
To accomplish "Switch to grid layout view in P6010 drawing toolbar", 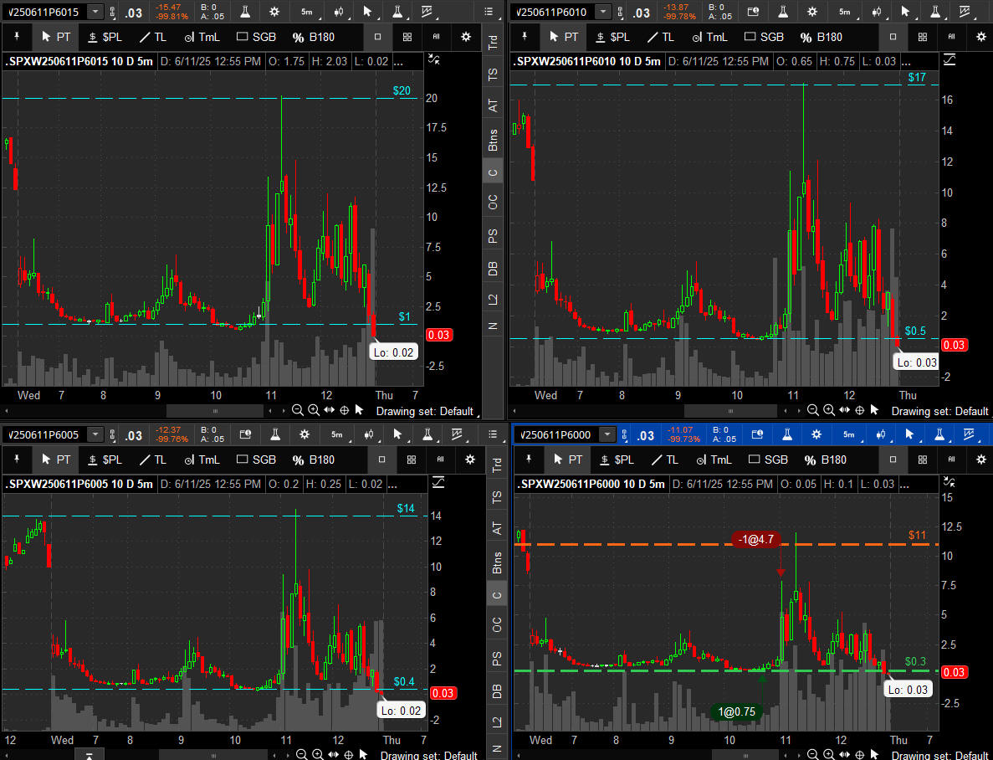I will click(x=922, y=37).
